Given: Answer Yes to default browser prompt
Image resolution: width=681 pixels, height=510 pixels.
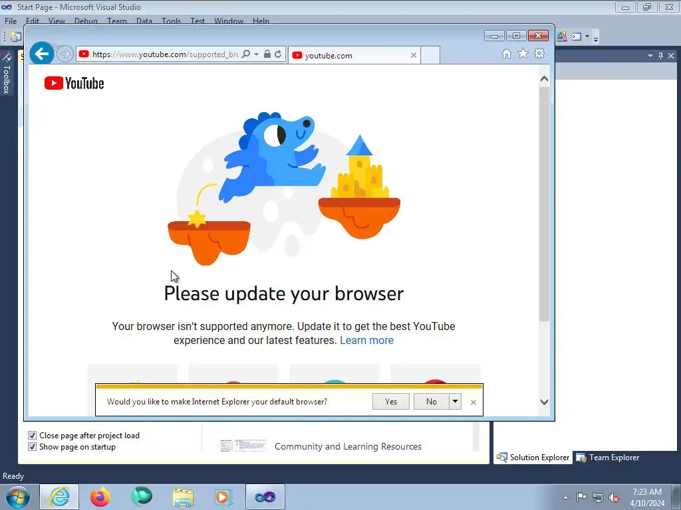Looking at the screenshot, I should tap(391, 402).
